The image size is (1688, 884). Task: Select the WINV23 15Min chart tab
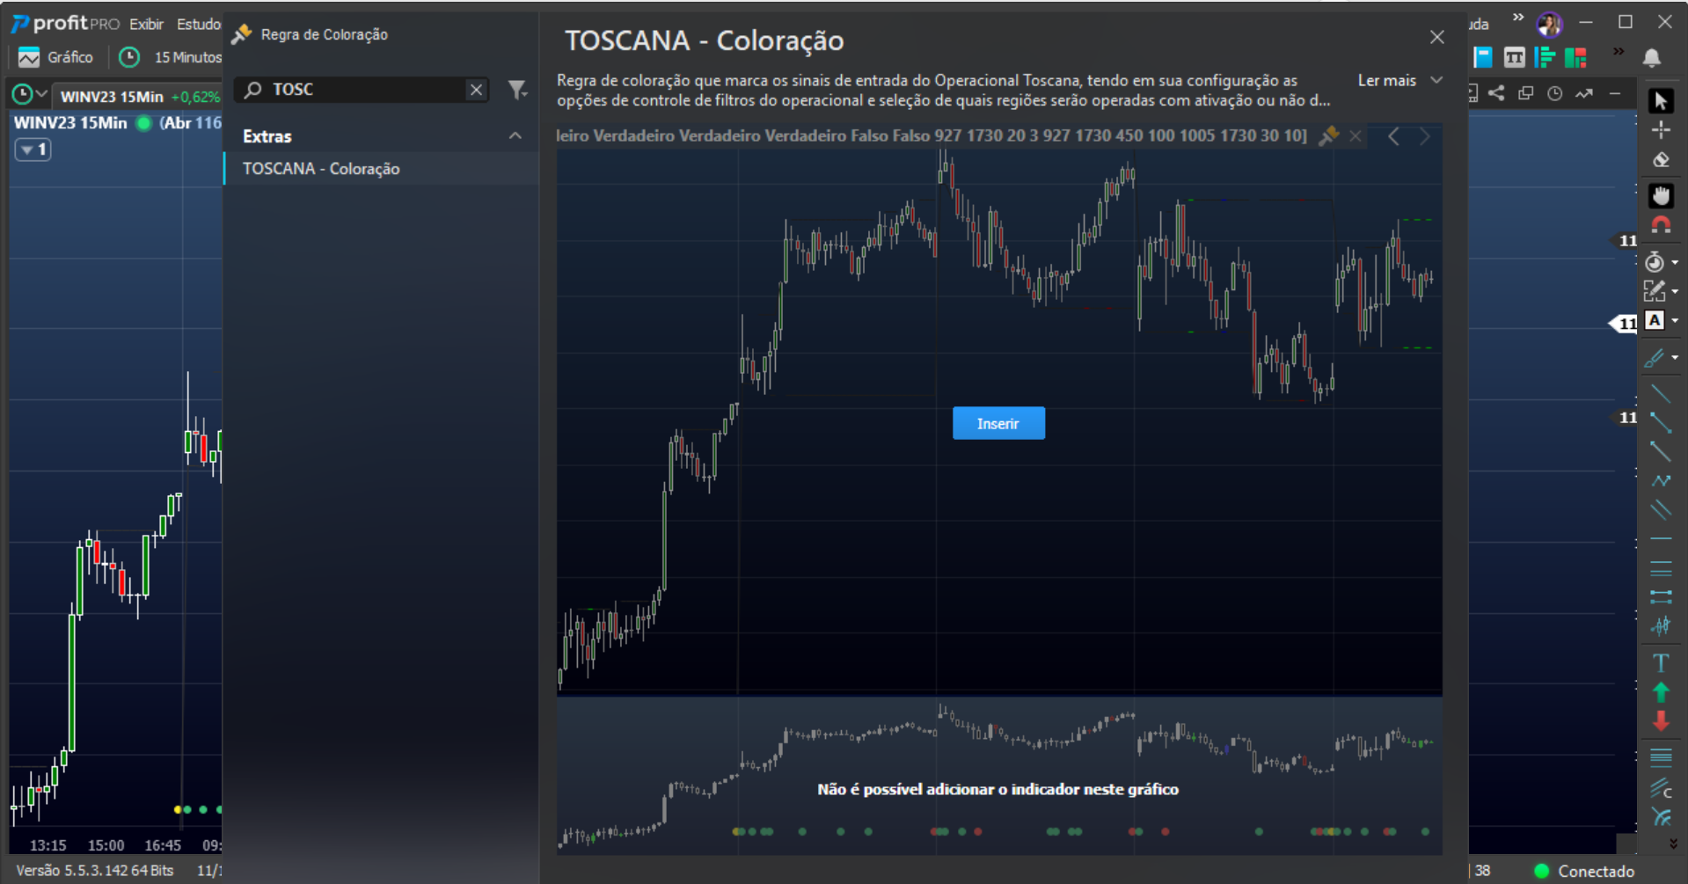tap(138, 96)
